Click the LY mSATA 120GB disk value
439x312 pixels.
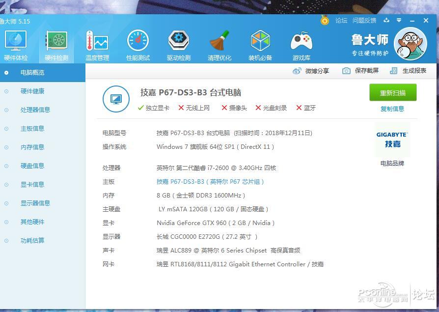point(213,209)
